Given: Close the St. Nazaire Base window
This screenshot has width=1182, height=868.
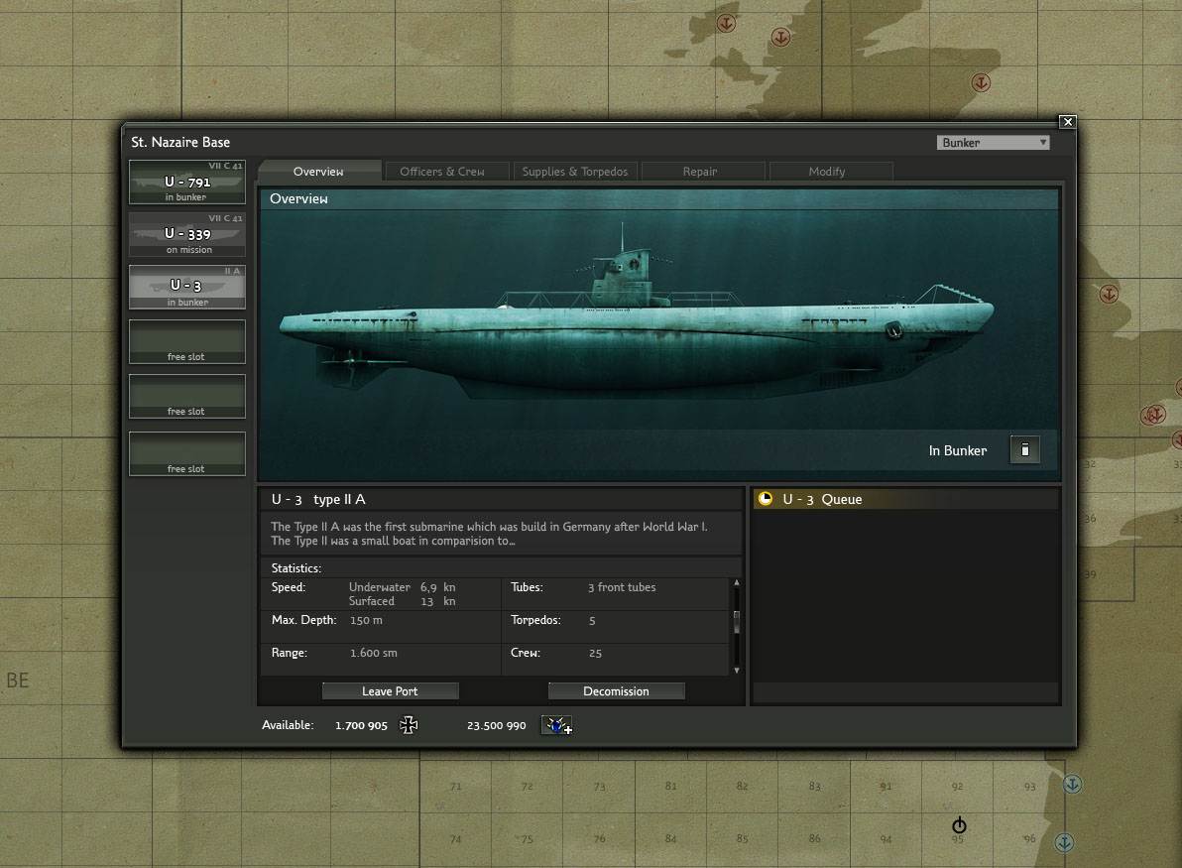Looking at the screenshot, I should (1067, 122).
